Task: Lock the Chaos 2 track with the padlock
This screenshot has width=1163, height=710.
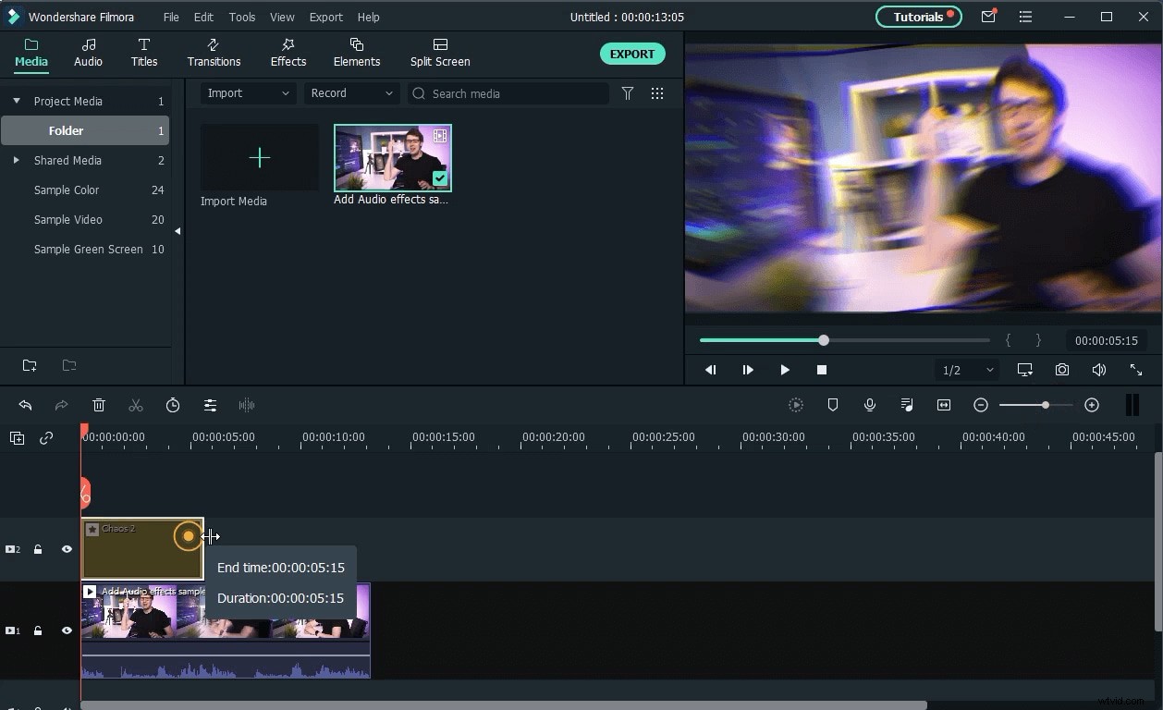Action: (38, 549)
